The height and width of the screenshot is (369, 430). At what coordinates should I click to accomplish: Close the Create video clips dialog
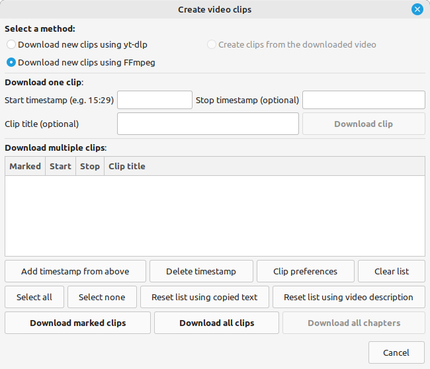[x=417, y=9]
